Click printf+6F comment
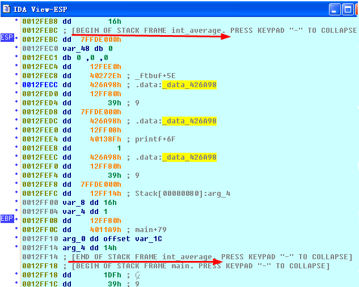359x287 pixels. [x=155, y=139]
